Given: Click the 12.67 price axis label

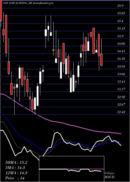Looking at the screenshot, I should tap(121, 105).
